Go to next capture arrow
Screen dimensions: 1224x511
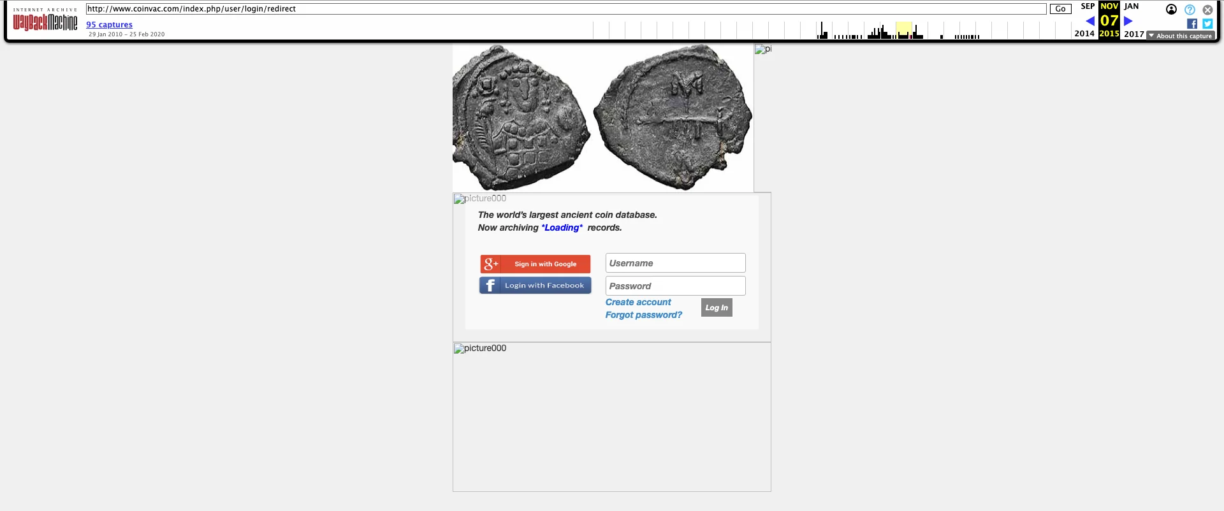click(1128, 21)
